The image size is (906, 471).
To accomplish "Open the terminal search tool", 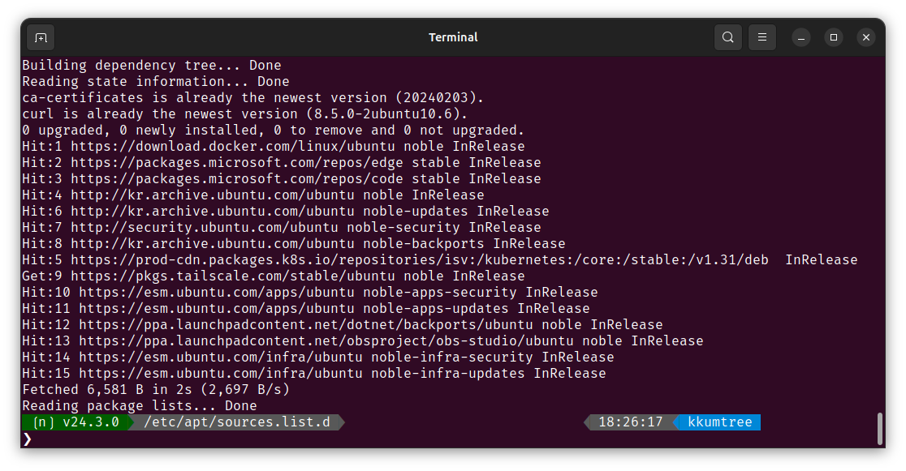I will coord(728,37).
